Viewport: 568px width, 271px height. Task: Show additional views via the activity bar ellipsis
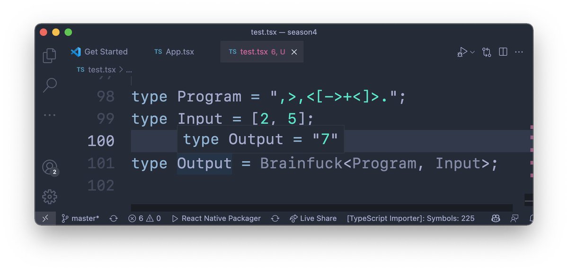(x=50, y=115)
